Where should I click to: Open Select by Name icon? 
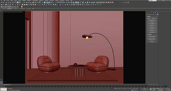(x=20, y=2)
